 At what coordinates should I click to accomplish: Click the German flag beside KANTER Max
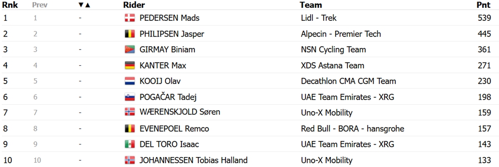click(130, 65)
